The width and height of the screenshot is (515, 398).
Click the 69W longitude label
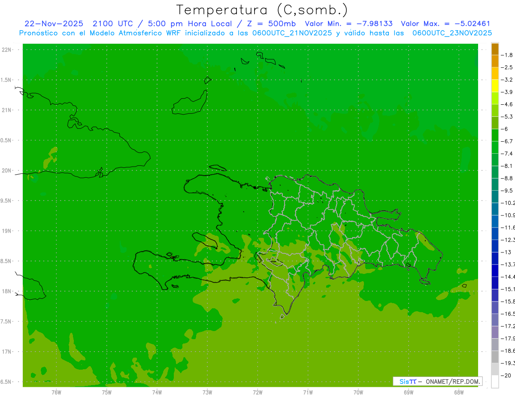408,392
